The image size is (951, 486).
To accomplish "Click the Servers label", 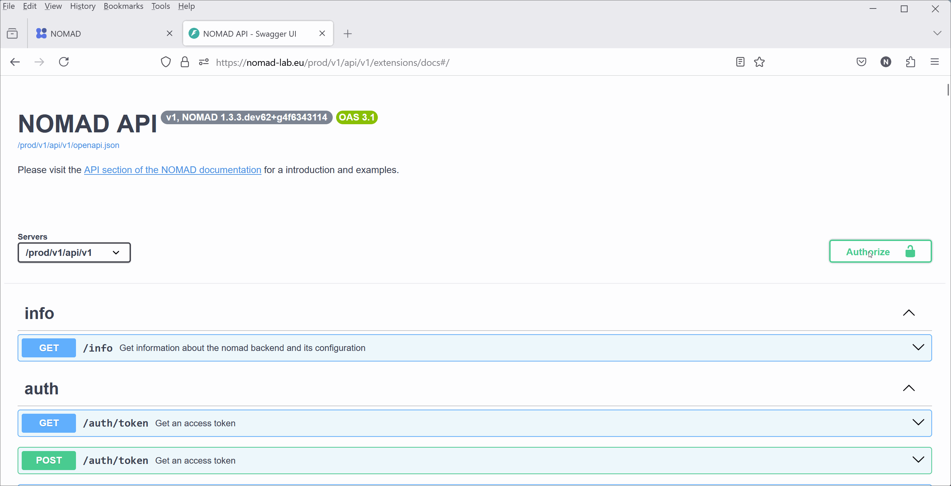I will (33, 237).
